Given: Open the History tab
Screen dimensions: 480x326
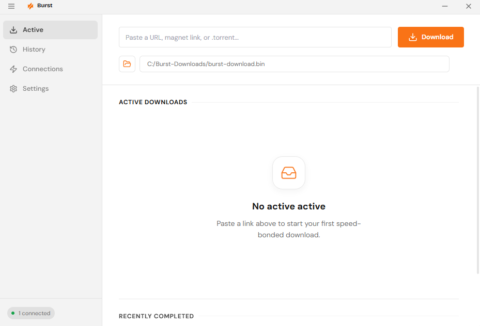Looking at the screenshot, I should click(50, 49).
